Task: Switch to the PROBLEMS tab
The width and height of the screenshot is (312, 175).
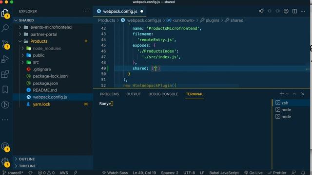Action: pyautogui.click(x=109, y=94)
